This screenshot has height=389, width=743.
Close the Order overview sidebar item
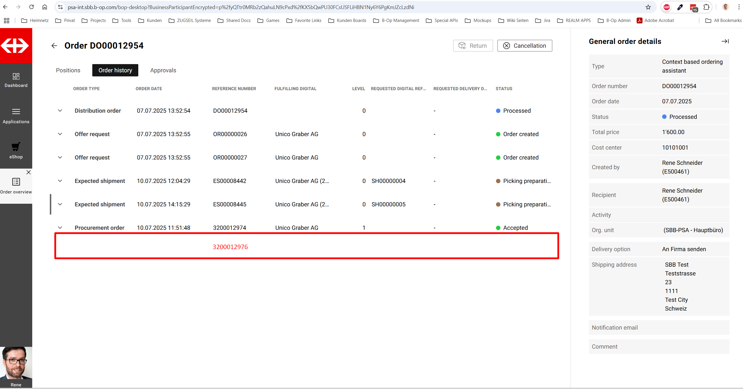point(28,172)
